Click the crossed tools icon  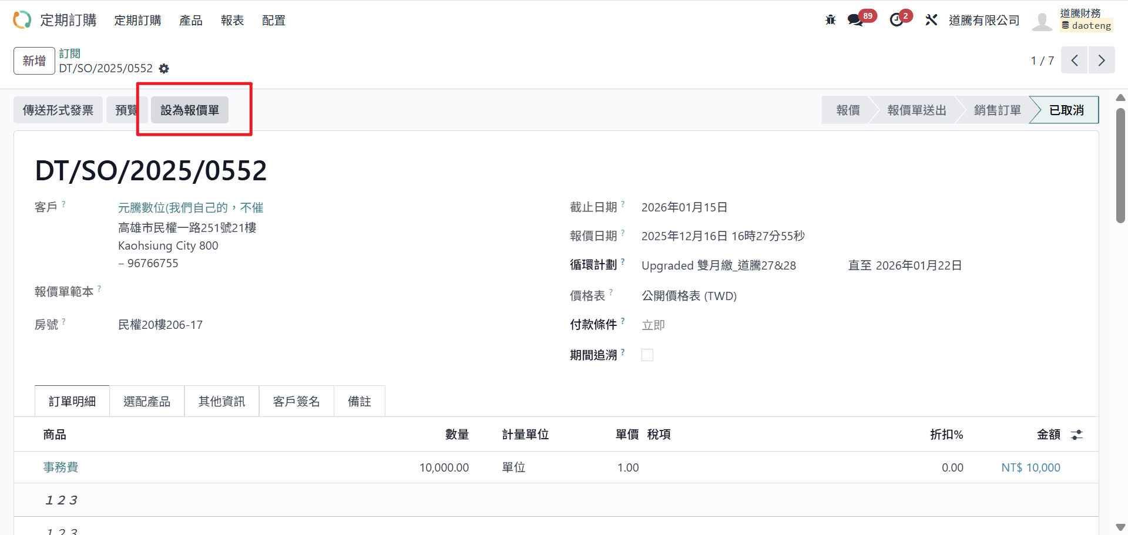click(931, 20)
